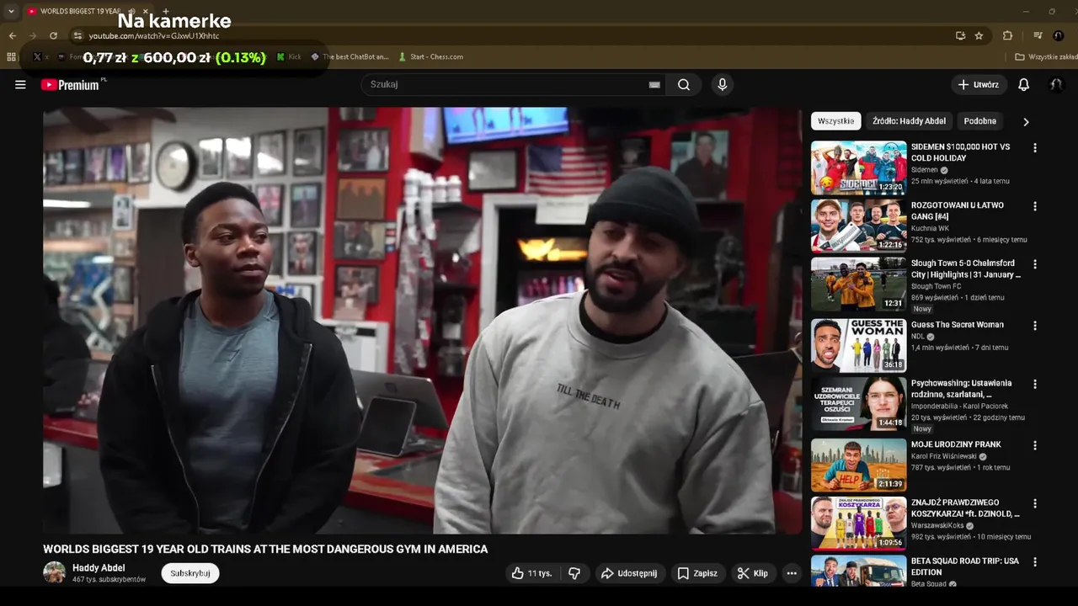Open the browser extensions puzzle icon

[1007, 35]
